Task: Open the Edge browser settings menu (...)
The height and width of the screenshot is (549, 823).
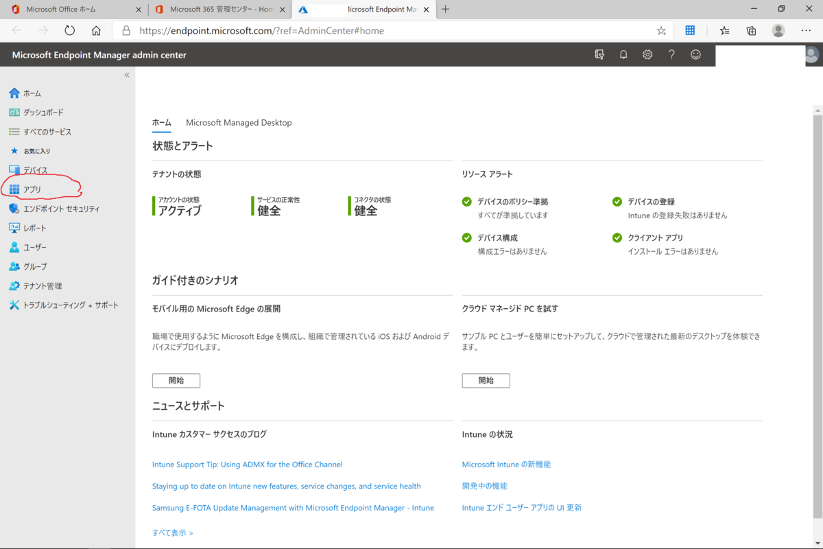Action: pyautogui.click(x=806, y=30)
